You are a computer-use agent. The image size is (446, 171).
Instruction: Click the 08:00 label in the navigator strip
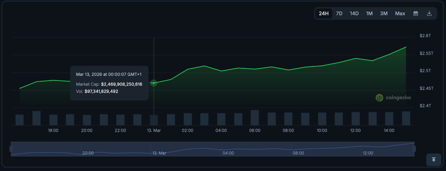click(x=298, y=153)
